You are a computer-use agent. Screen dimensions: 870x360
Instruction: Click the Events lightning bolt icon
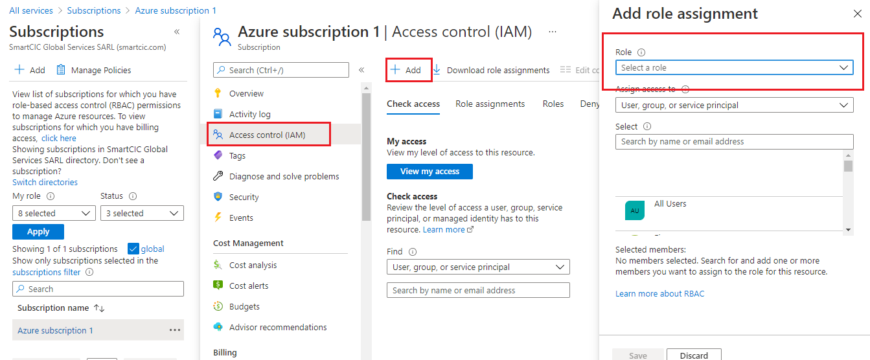pos(218,218)
